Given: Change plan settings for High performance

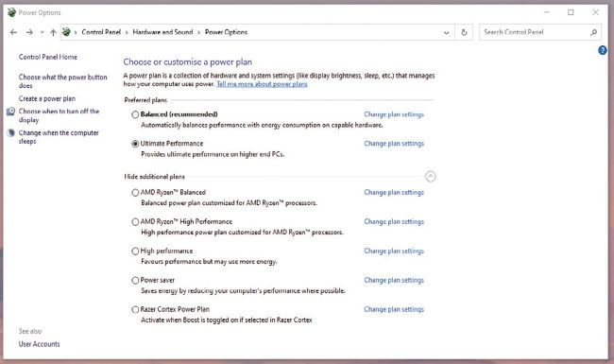Looking at the screenshot, I should point(394,251).
